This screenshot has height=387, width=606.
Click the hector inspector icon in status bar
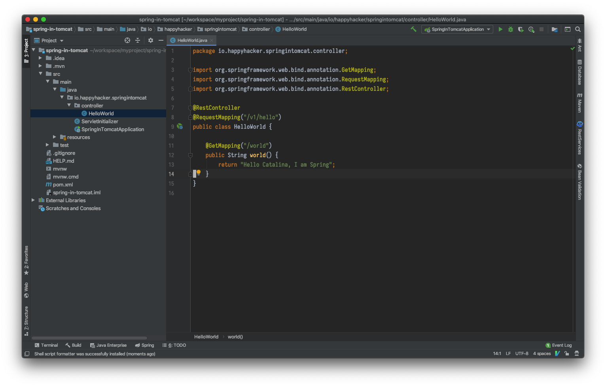(577, 353)
